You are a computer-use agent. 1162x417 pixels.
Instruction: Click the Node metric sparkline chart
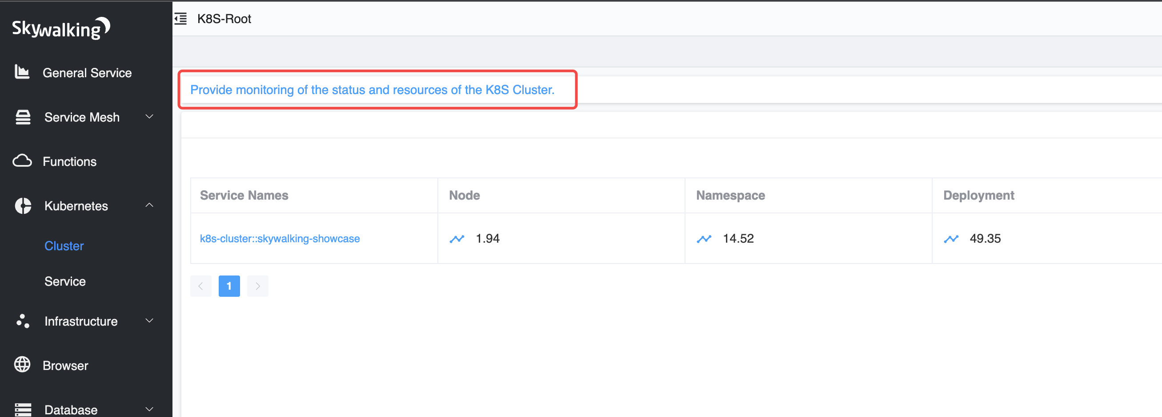pos(457,239)
